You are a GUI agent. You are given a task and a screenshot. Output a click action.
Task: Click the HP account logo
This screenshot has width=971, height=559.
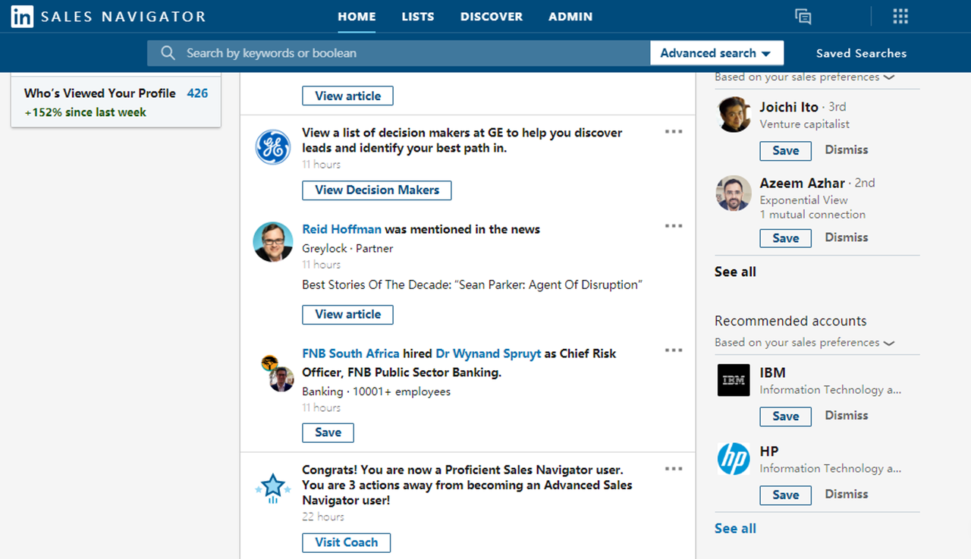(x=734, y=460)
